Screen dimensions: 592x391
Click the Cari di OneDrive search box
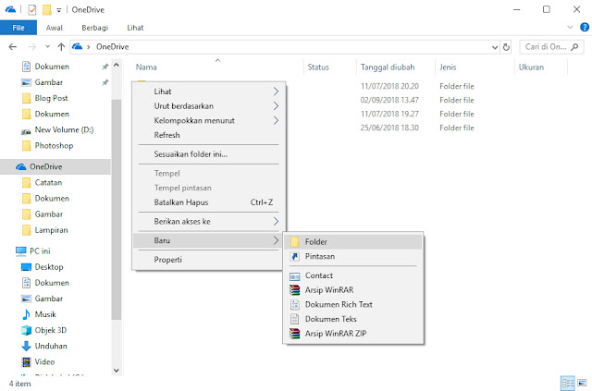pyautogui.click(x=550, y=47)
